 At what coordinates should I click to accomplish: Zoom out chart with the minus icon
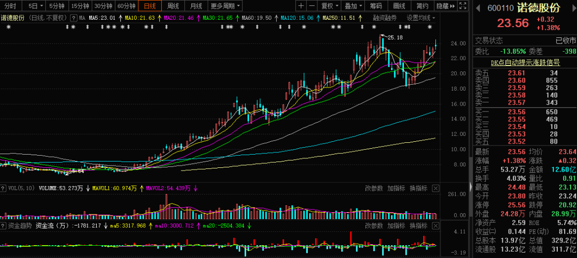[x=311, y=6]
